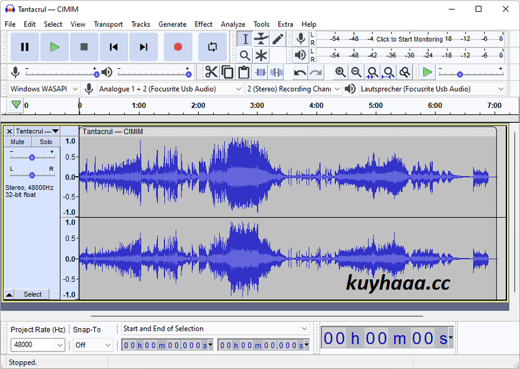Select the Draw pencil tool
Screen dimensions: 520x369
point(278,39)
